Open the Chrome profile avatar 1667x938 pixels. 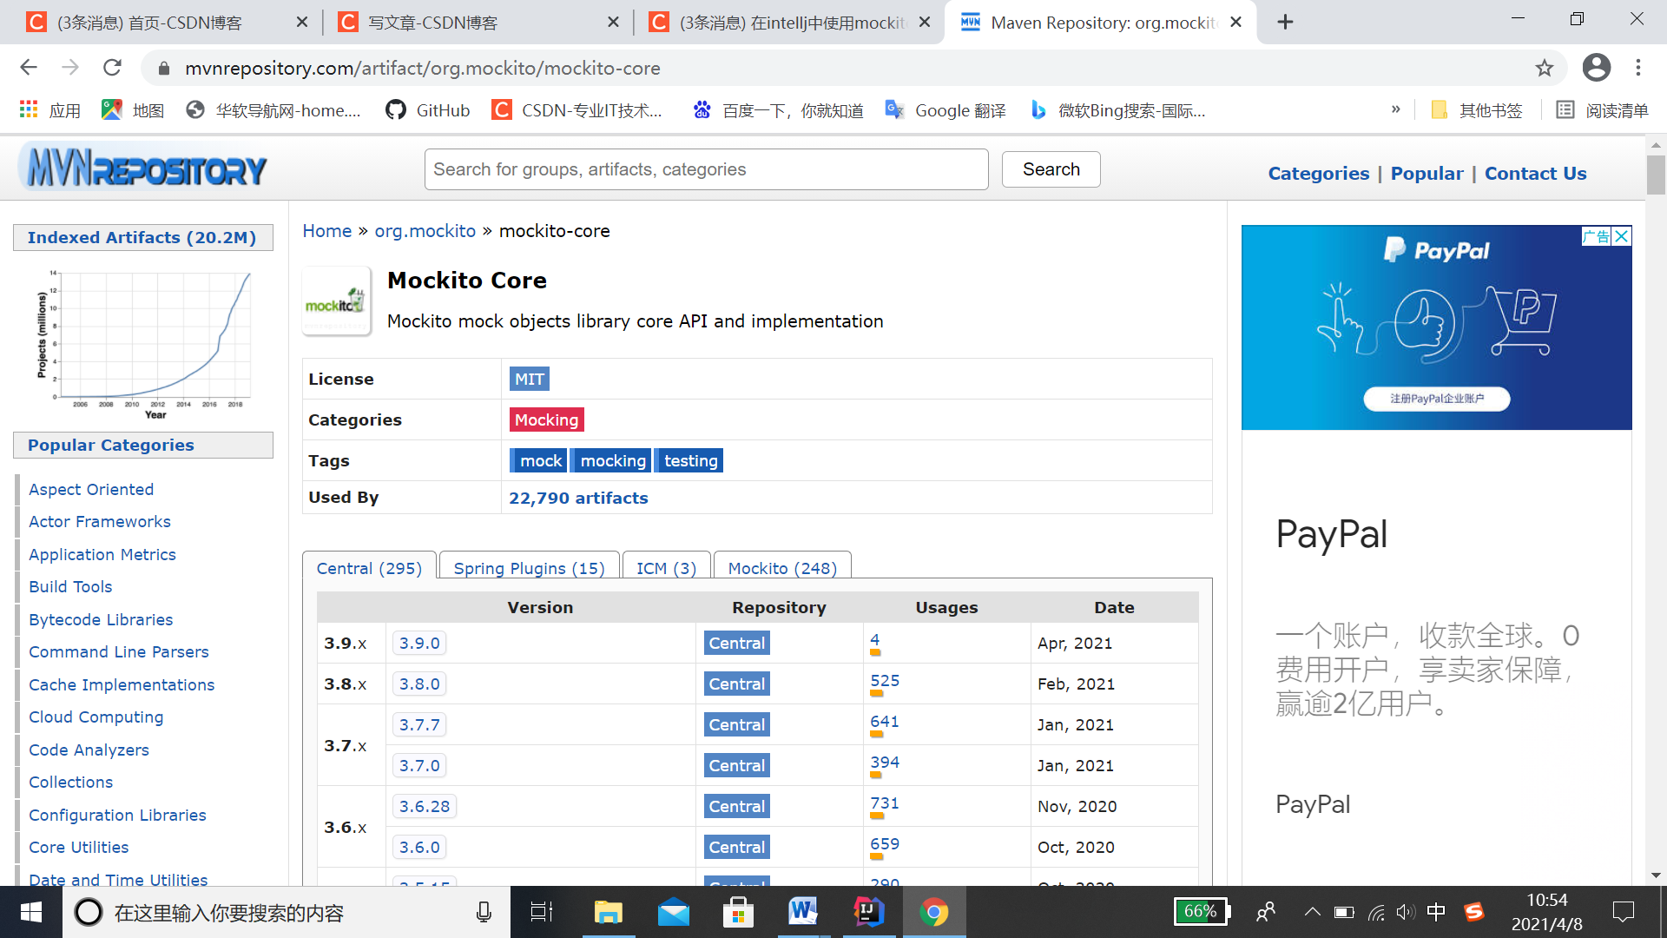1596,68
